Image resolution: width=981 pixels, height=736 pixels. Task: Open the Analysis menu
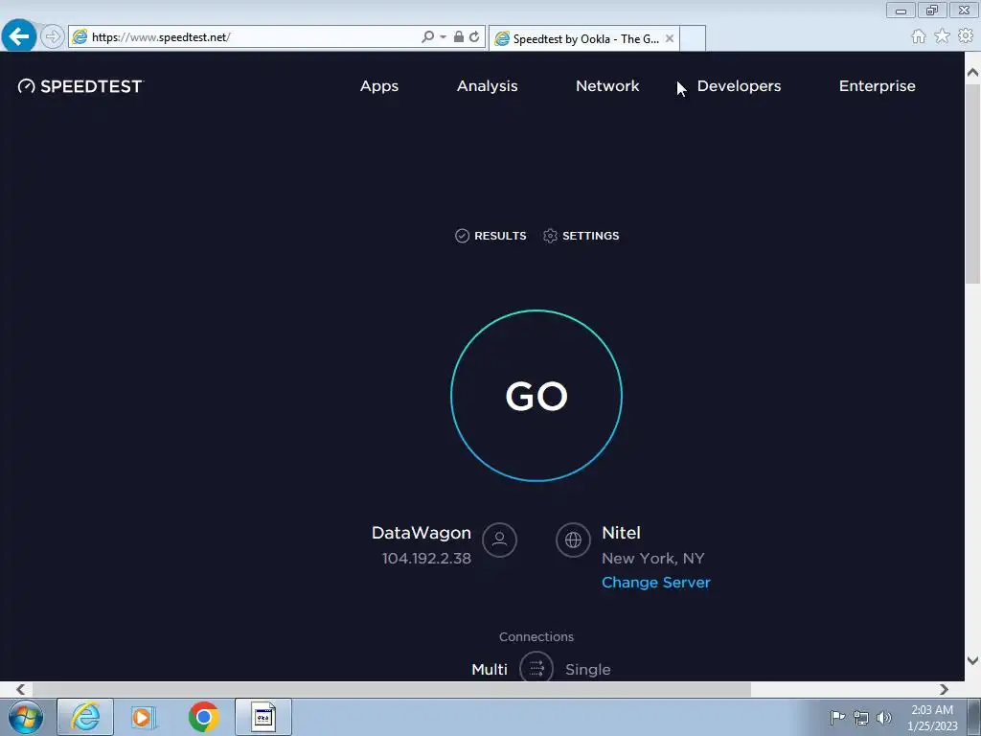pos(488,86)
